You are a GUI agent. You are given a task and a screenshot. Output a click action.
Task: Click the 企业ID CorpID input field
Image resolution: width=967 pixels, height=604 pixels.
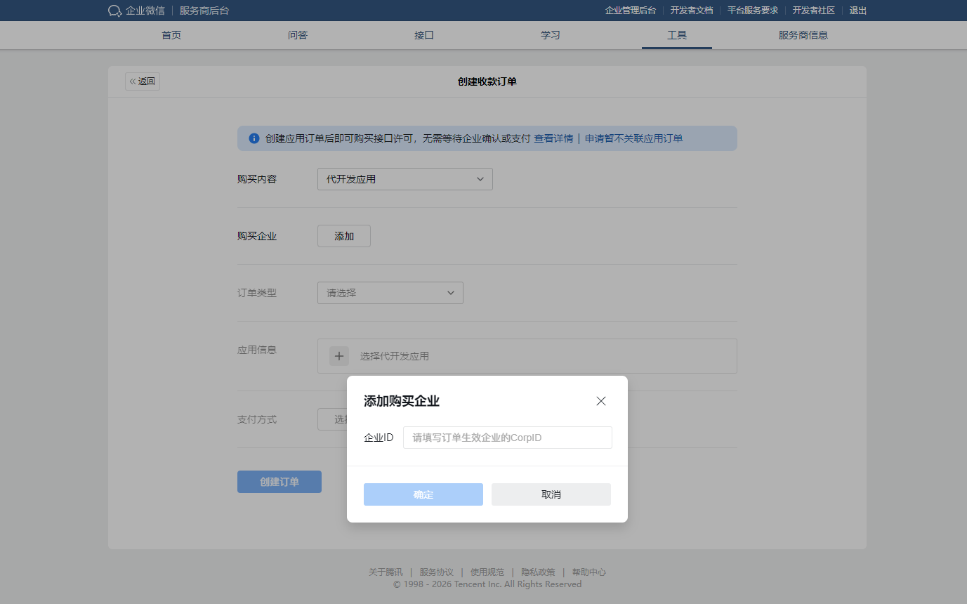coord(507,438)
